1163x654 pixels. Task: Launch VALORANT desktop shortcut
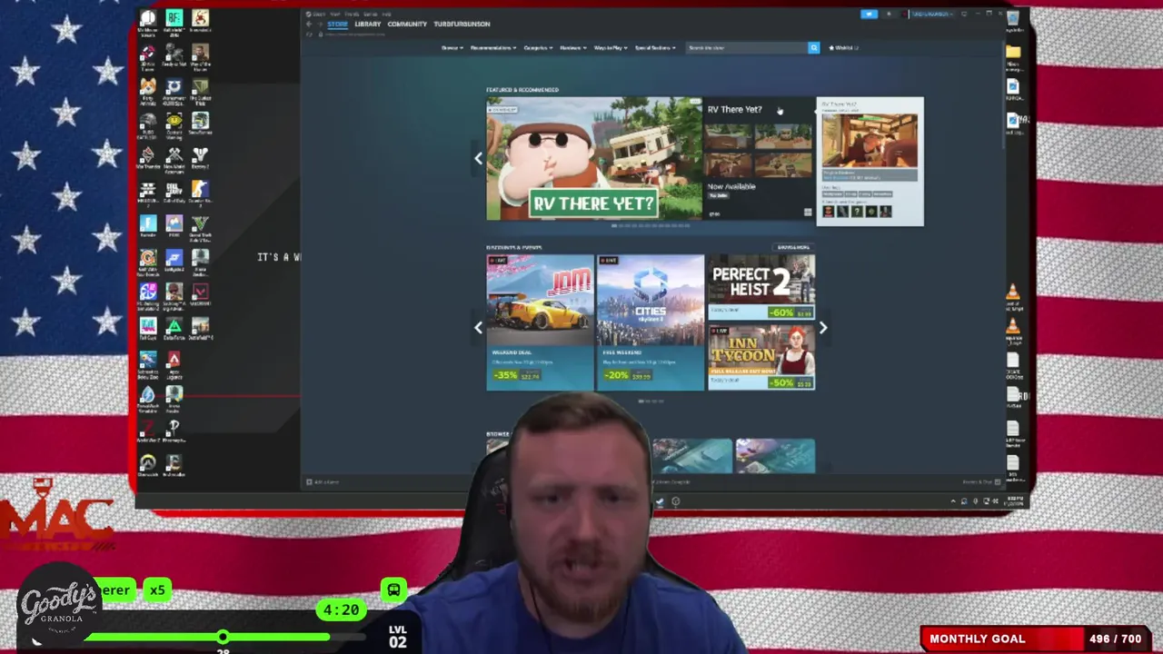[x=200, y=296]
